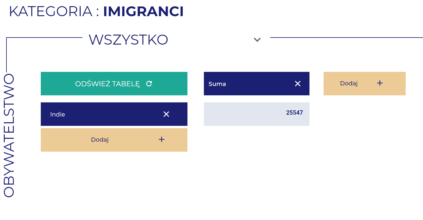The image size is (423, 220).
Task: Click the plus icon below the Indie row
Action: click(162, 139)
